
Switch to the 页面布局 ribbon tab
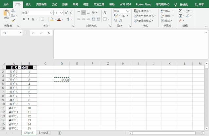pos(41,4)
